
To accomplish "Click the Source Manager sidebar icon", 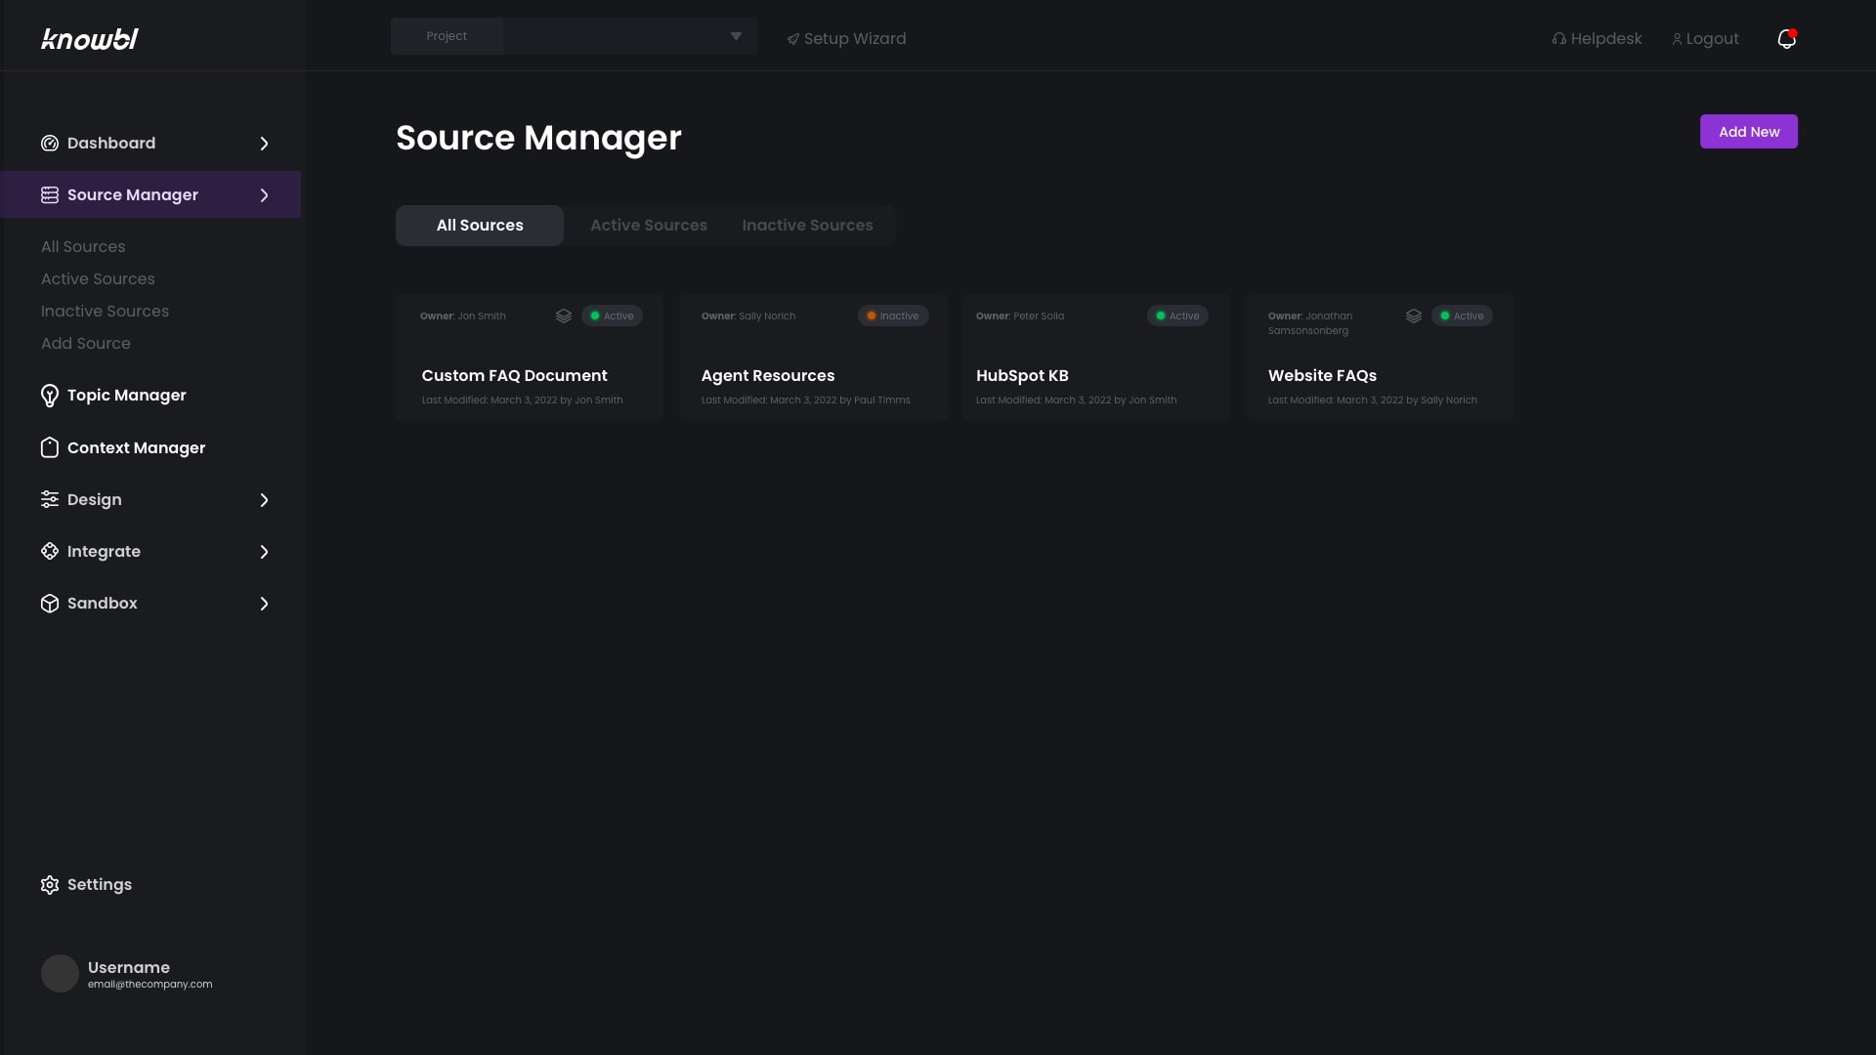I will pos(49,194).
